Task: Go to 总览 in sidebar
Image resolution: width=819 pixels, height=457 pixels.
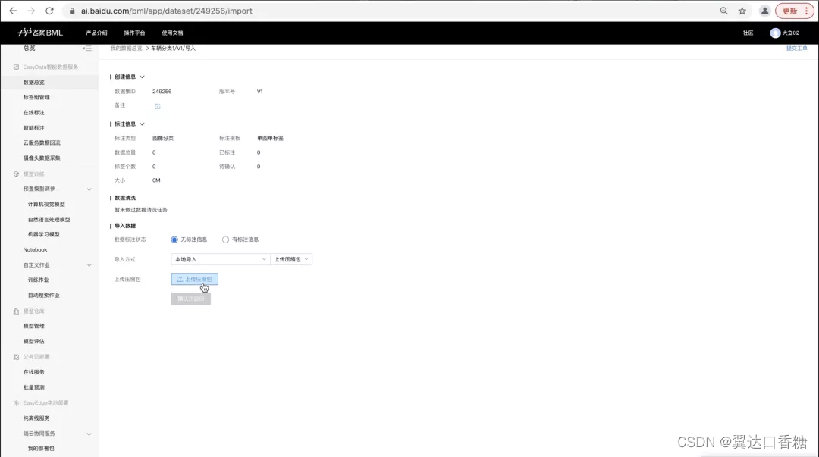Action: point(30,48)
